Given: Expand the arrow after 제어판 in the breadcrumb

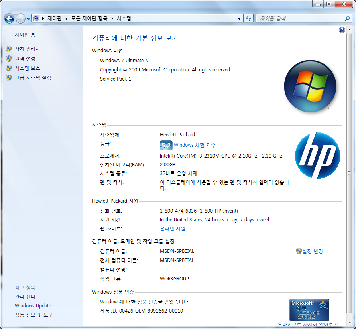Looking at the screenshot, I should (66, 19).
